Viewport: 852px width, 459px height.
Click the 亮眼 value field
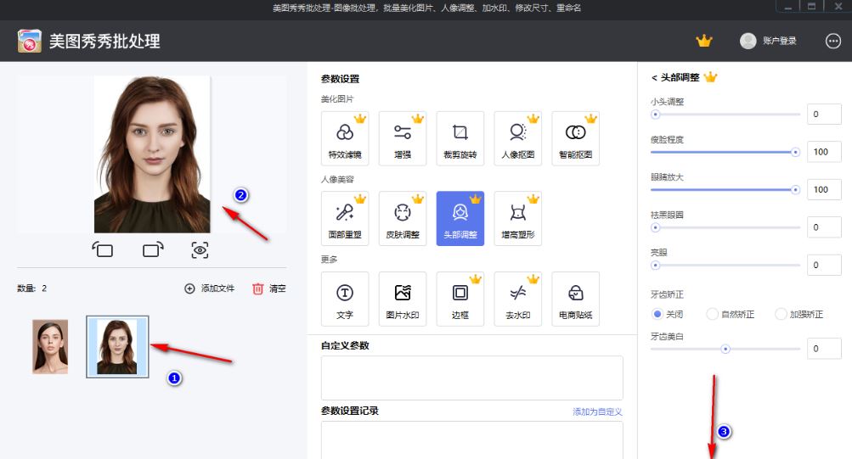[x=824, y=265]
